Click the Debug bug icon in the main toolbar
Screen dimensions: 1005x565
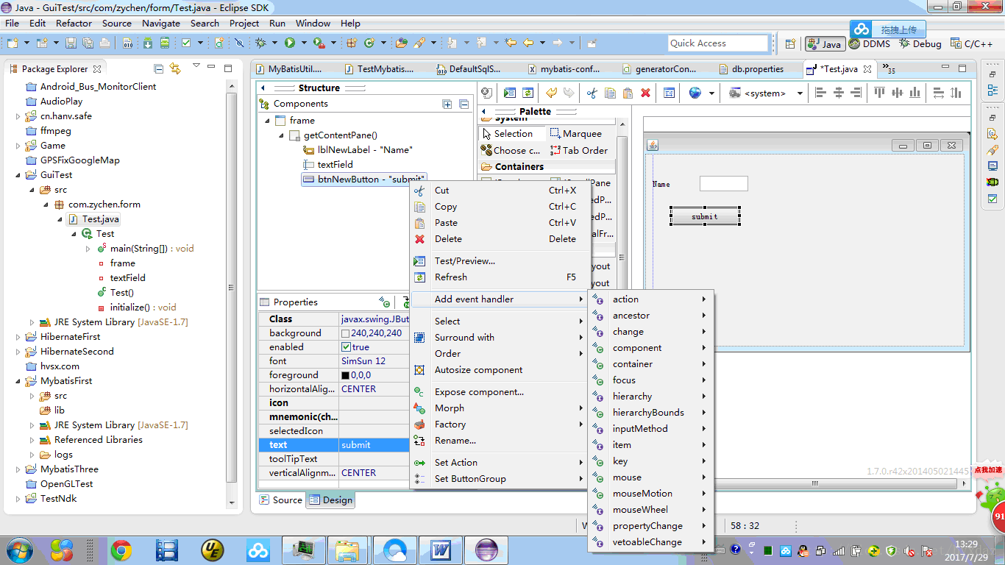click(260, 43)
